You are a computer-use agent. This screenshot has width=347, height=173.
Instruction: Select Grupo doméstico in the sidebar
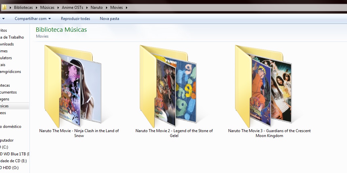10,126
